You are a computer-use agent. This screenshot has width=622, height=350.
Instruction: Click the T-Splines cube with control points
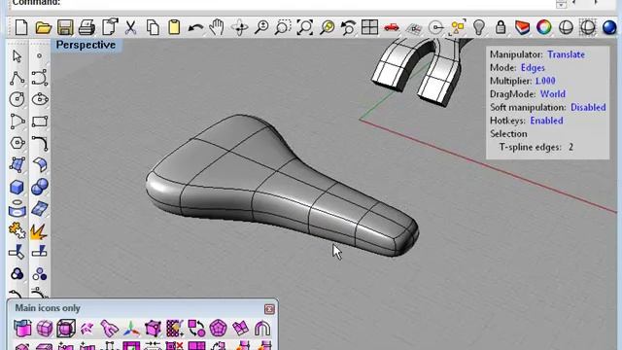153,329
